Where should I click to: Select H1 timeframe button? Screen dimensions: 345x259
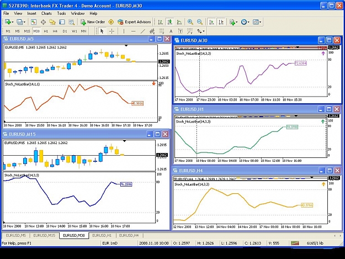click(x=46, y=31)
